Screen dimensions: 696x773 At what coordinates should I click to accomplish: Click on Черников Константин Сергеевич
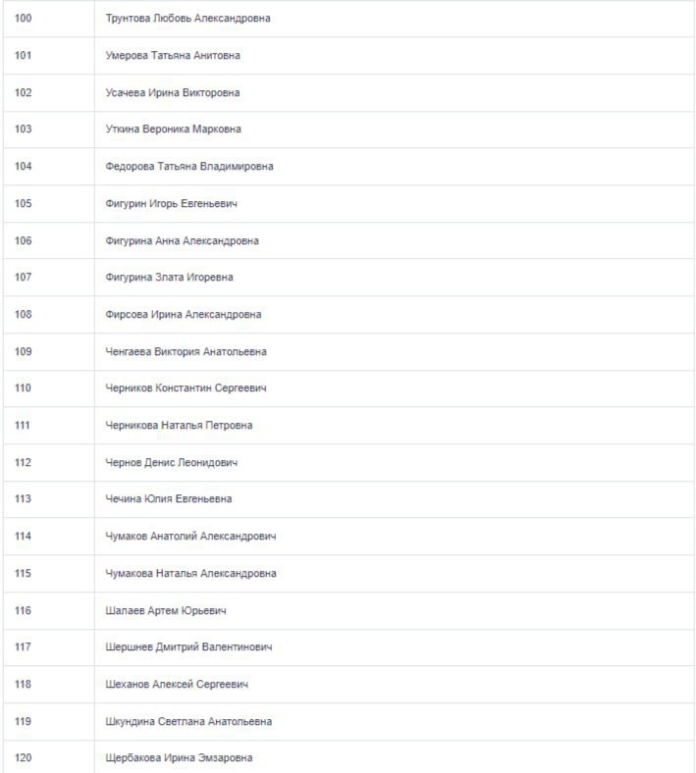click(x=186, y=388)
